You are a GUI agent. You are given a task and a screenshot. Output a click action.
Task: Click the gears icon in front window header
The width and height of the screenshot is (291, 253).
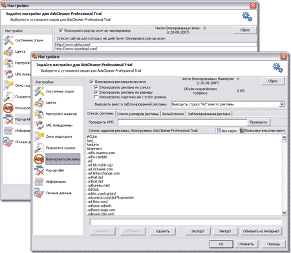click(278, 68)
